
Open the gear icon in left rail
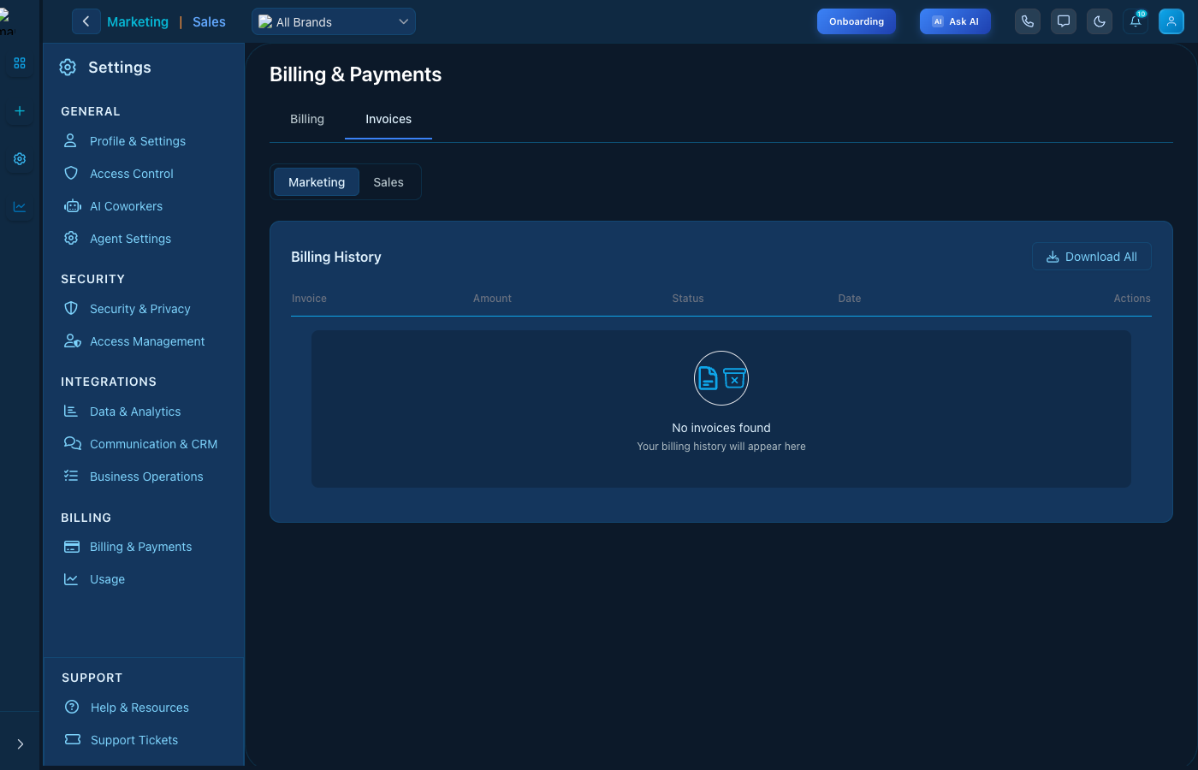20,159
